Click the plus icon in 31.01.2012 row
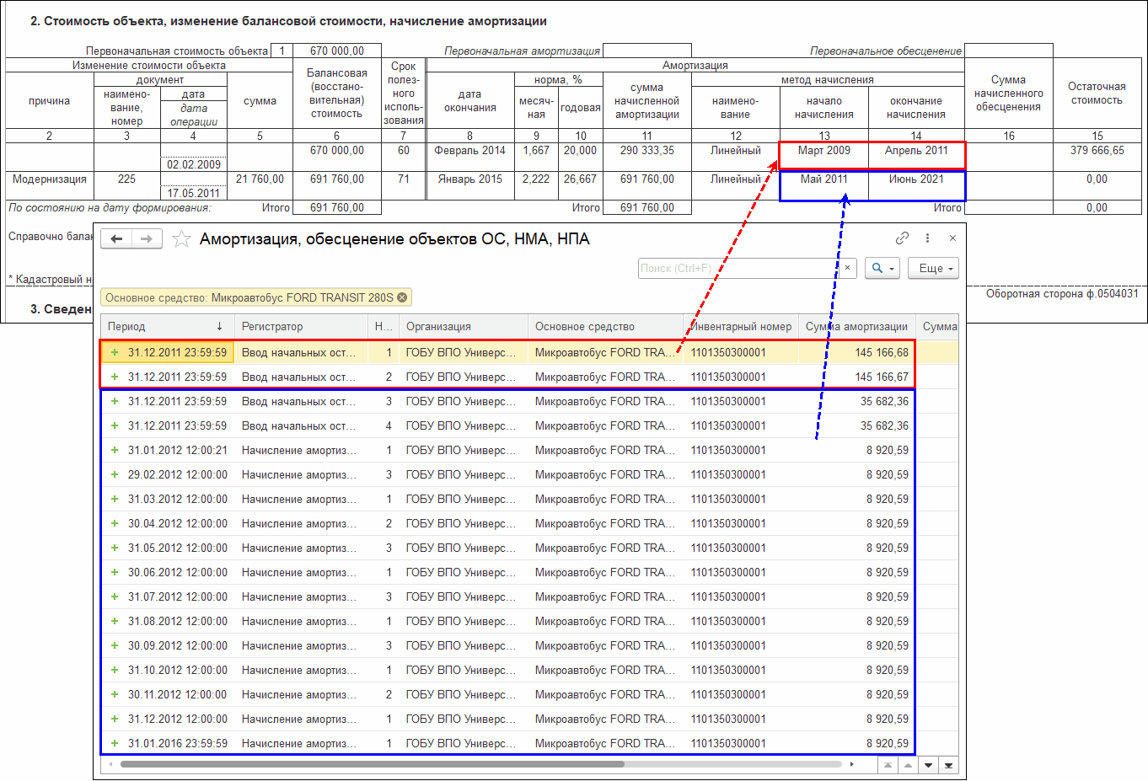Image resolution: width=1148 pixels, height=781 pixels. [115, 450]
